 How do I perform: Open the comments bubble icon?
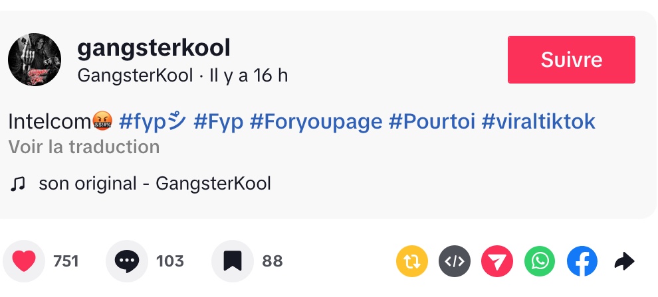(x=126, y=261)
